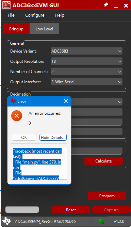Open the Help menu

(x=60, y=15)
